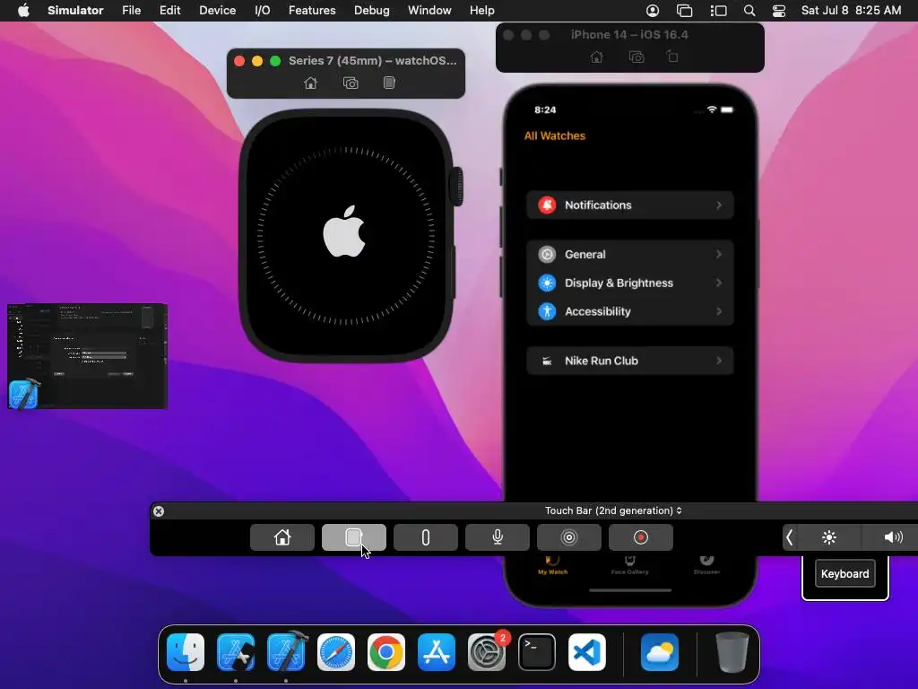Screen dimensions: 918x689
Task: Open Visual Studio Code from the Dock
Action: pos(587,652)
